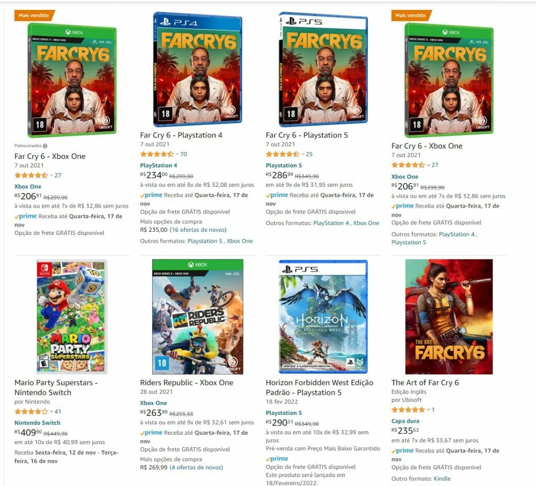Expand rating chevron beside 25 reviews
This screenshot has width=536, height=486.
coord(303,154)
